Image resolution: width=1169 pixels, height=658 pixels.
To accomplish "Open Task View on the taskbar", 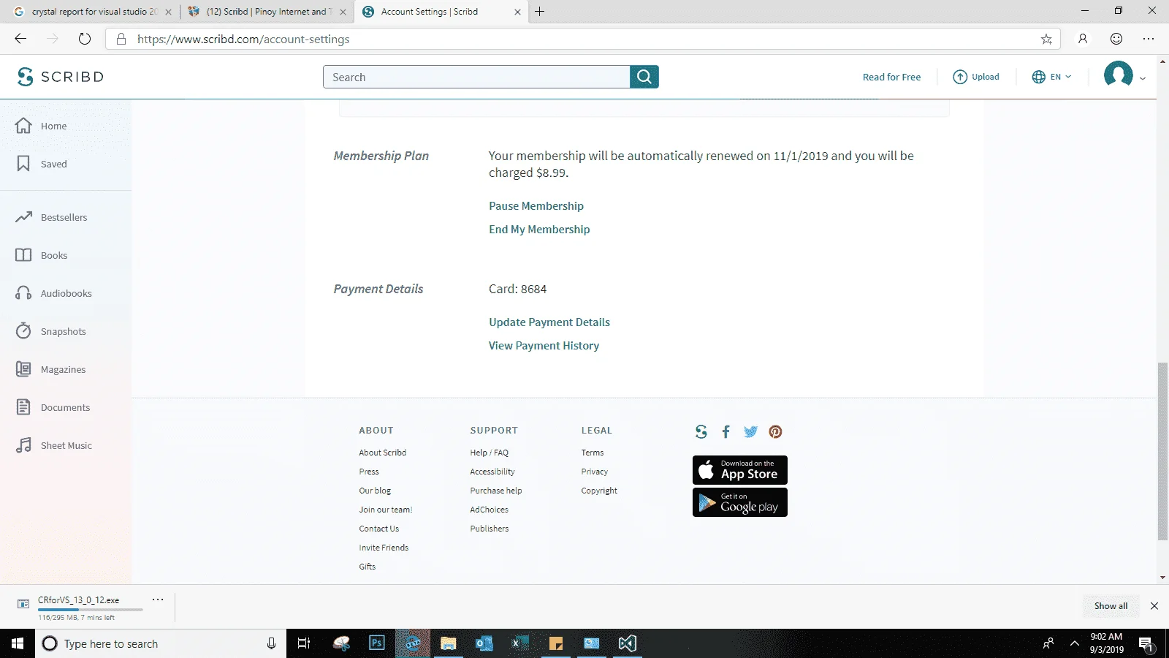I will click(x=304, y=643).
